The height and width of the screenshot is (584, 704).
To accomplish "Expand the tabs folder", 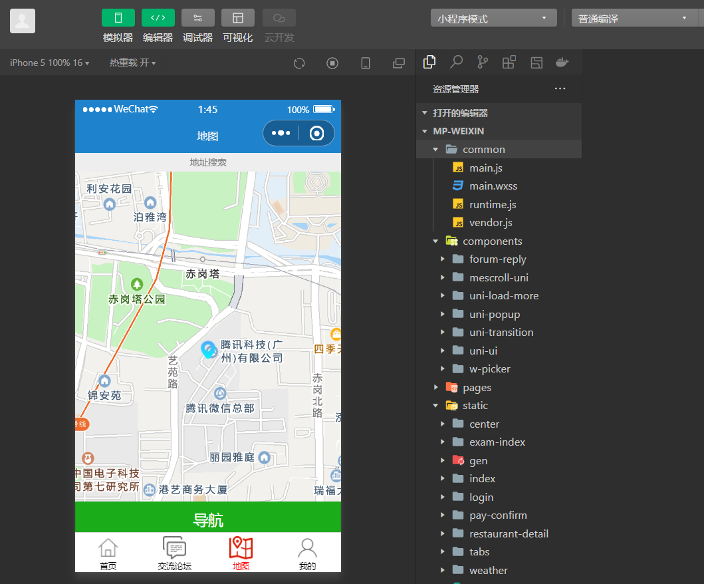I will (x=499, y=551).
